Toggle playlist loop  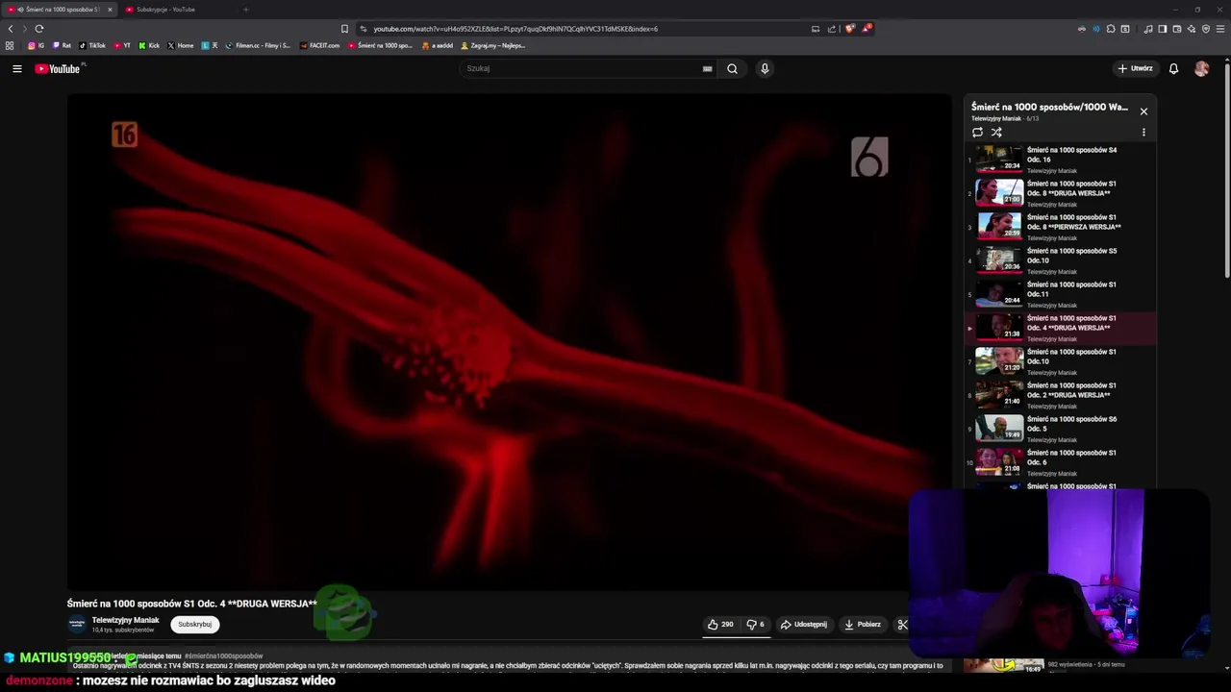point(977,133)
